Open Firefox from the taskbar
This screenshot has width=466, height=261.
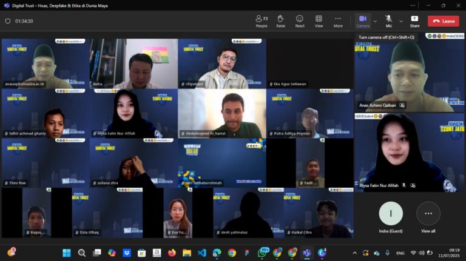[x=172, y=253]
